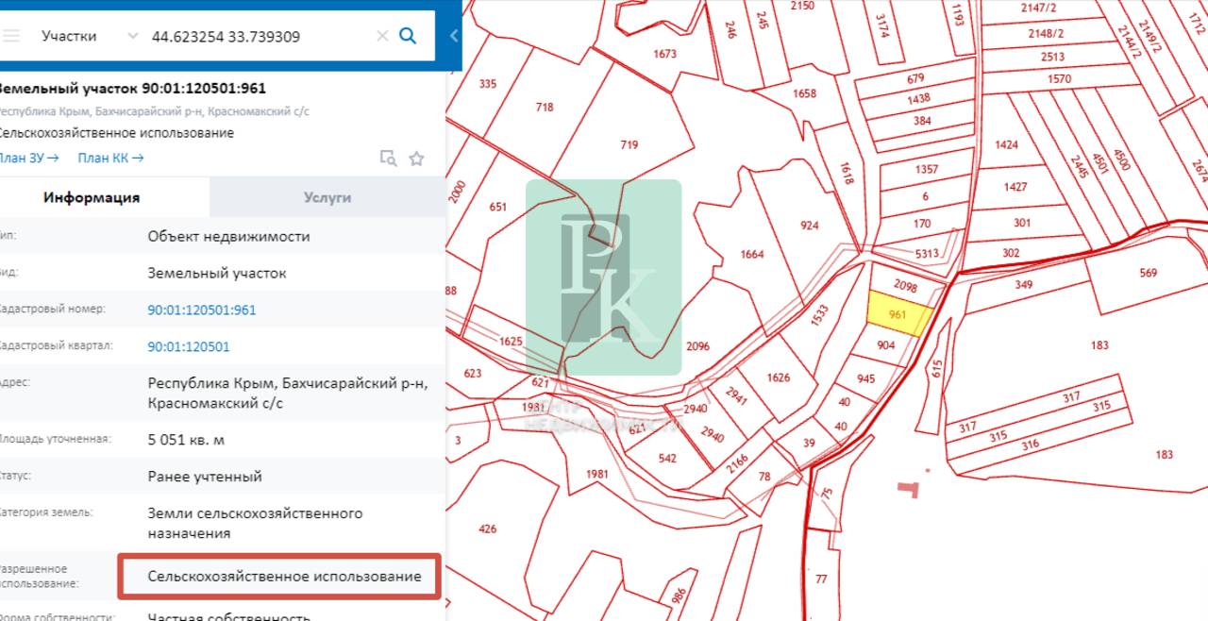Click parcel 569 on the map
This screenshot has width=1208, height=621.
(x=1148, y=273)
